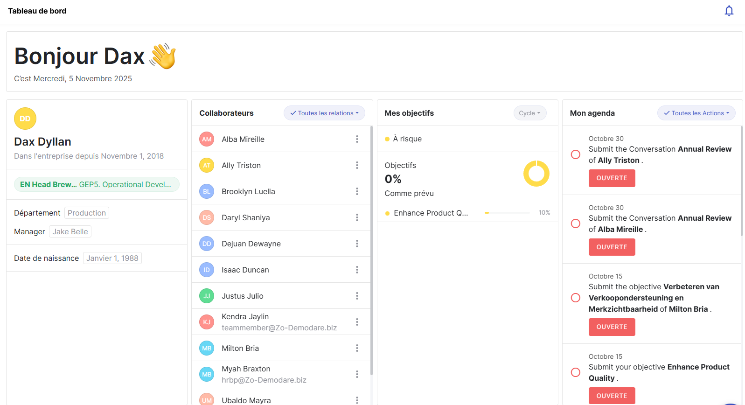
Task: Expand the Toutes les Actions filter
Action: coord(696,113)
